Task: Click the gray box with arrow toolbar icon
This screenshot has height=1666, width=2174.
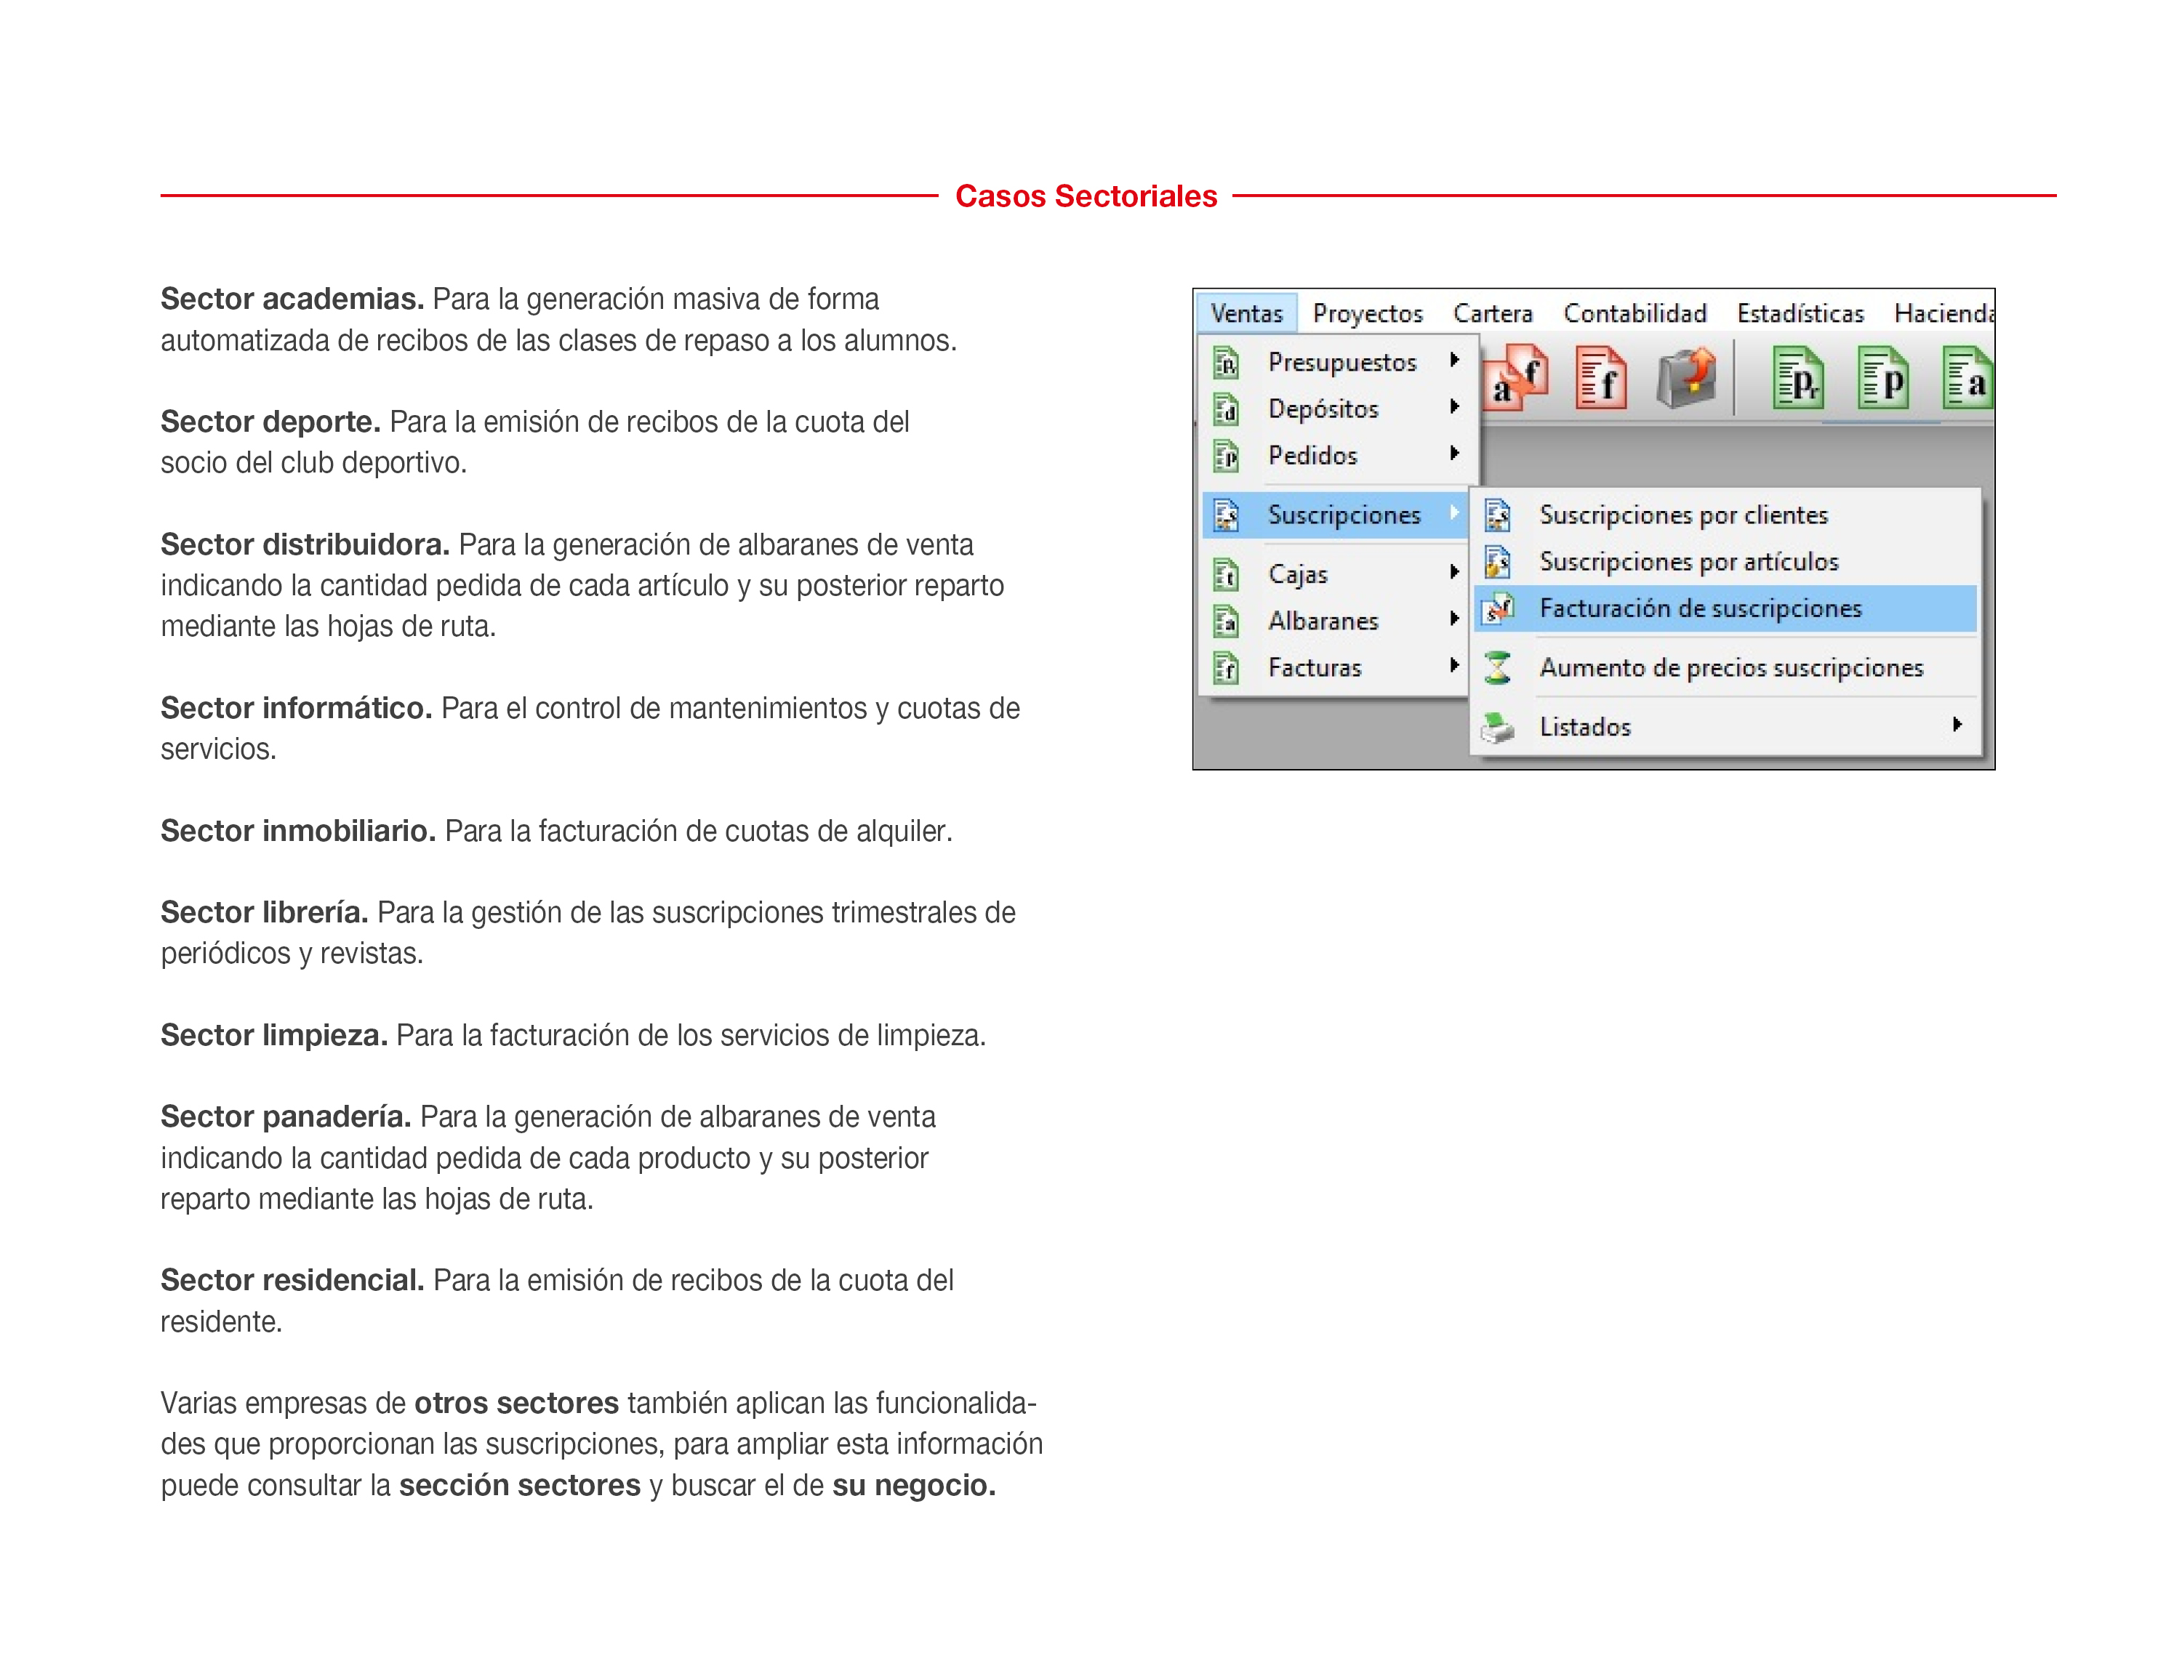Action: coord(1685,377)
